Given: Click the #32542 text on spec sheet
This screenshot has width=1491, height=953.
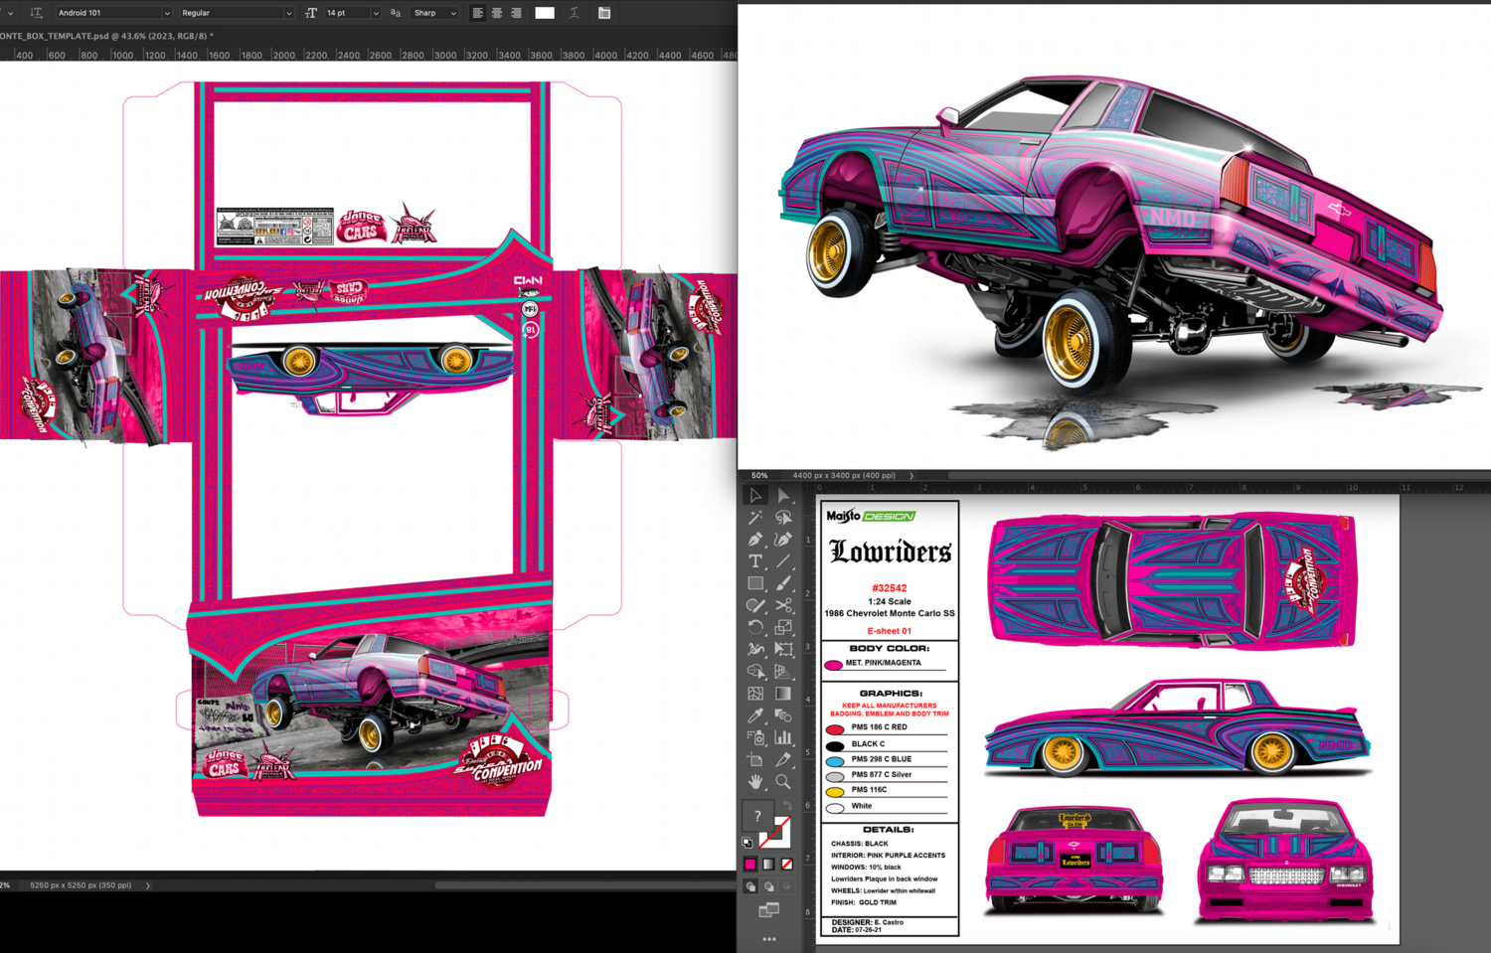Looking at the screenshot, I should [890, 588].
